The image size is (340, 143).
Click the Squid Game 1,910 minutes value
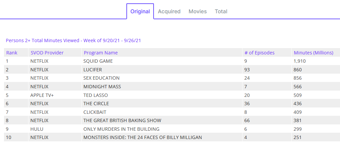[300, 61]
